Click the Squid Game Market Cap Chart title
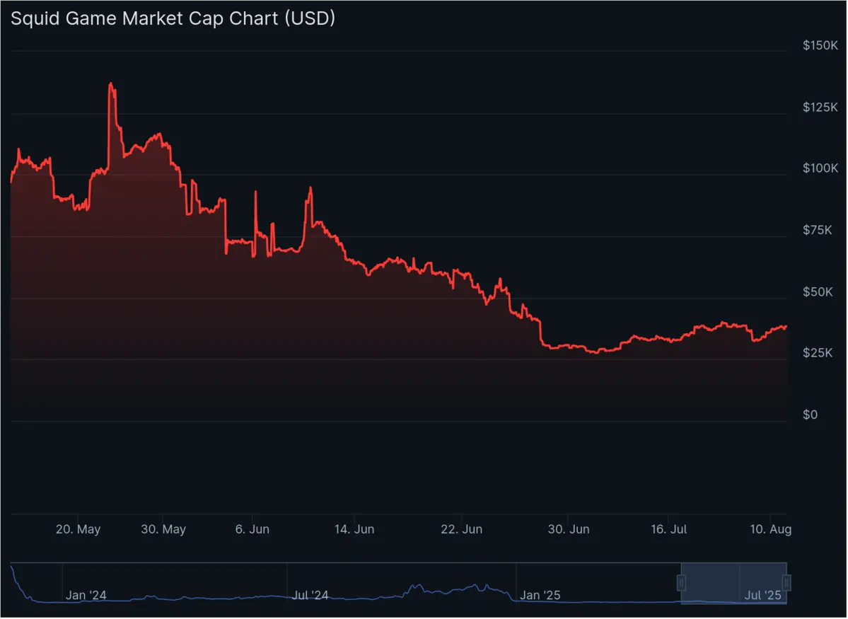848x619 pixels. coord(173,18)
